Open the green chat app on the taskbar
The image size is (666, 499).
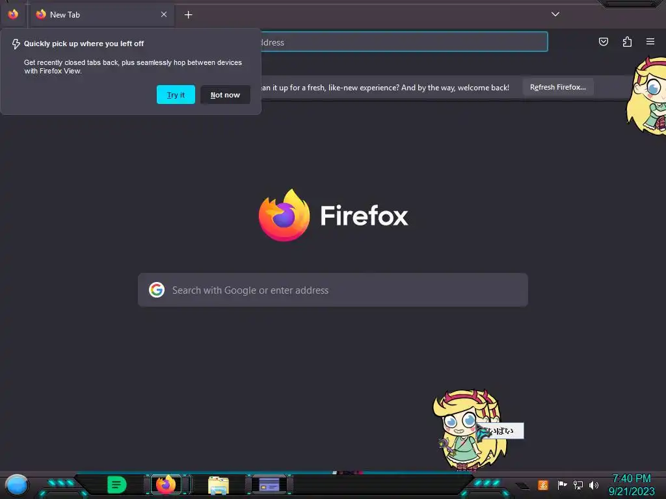116,485
